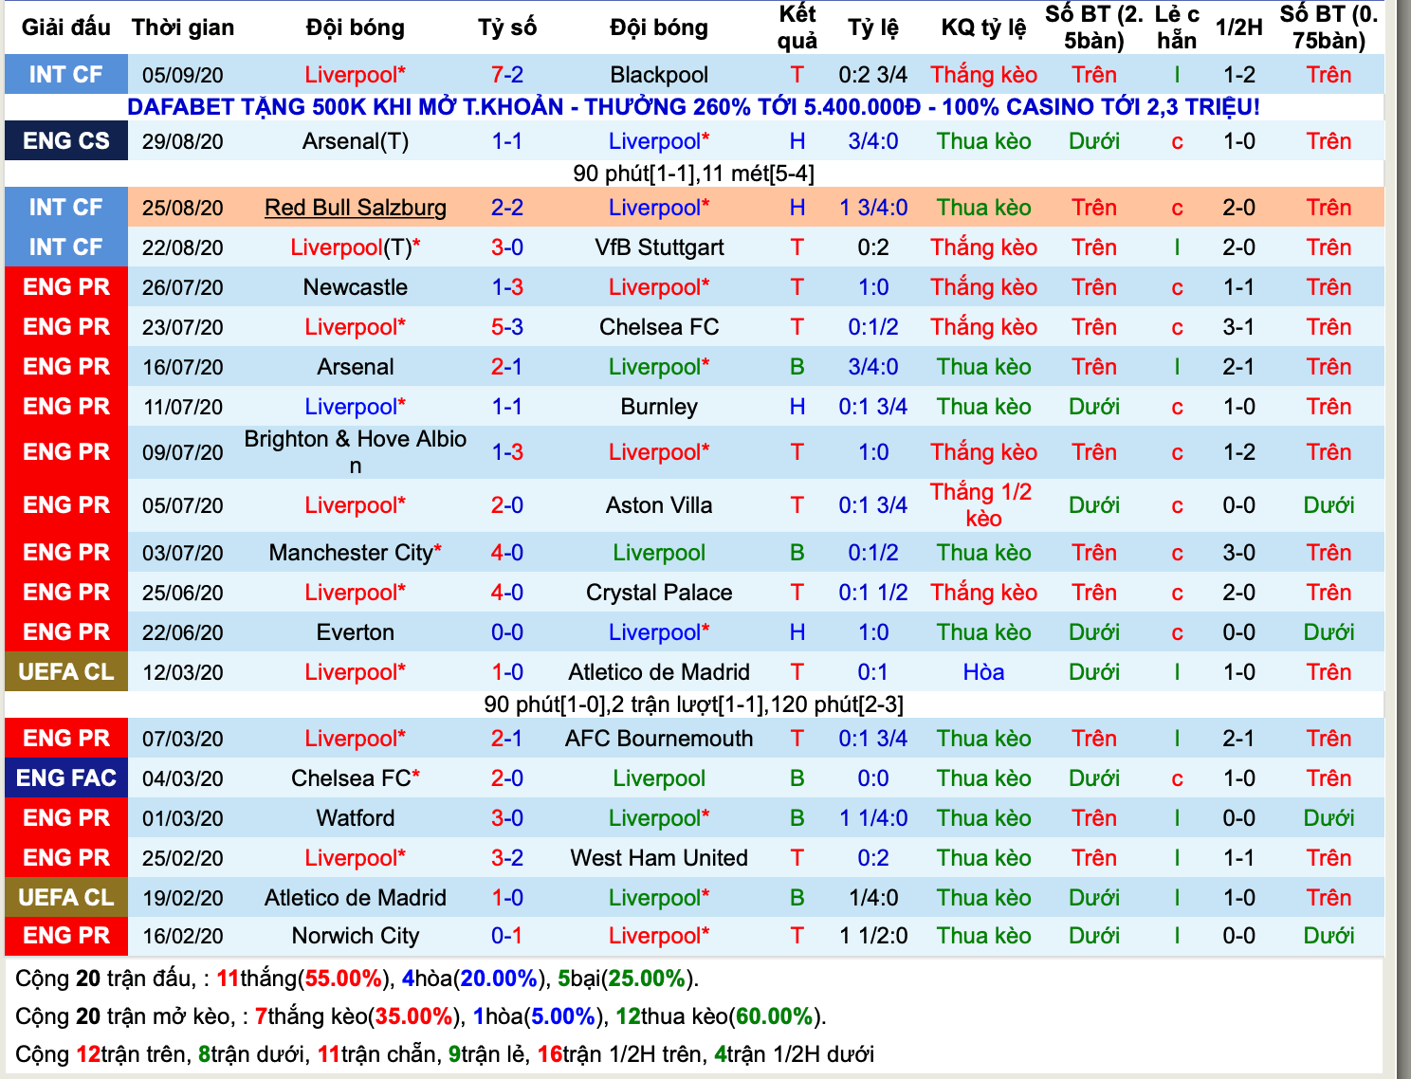This screenshot has width=1411, height=1079.
Task: Select the KQ tỷ lệ column header
Action: tap(983, 27)
